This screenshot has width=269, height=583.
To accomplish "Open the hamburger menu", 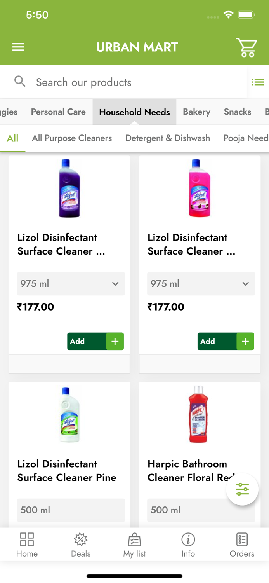I will click(18, 47).
